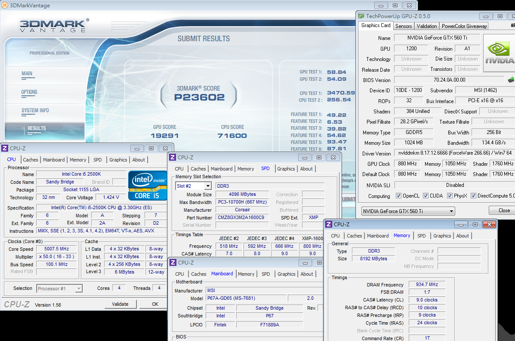Click the Validate button in CPU-Z
515x341 pixels.
click(x=120, y=304)
